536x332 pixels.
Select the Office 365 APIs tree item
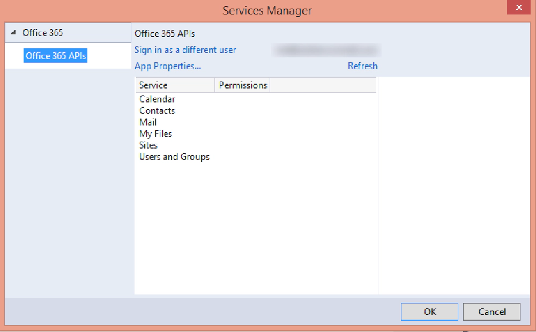pos(55,56)
